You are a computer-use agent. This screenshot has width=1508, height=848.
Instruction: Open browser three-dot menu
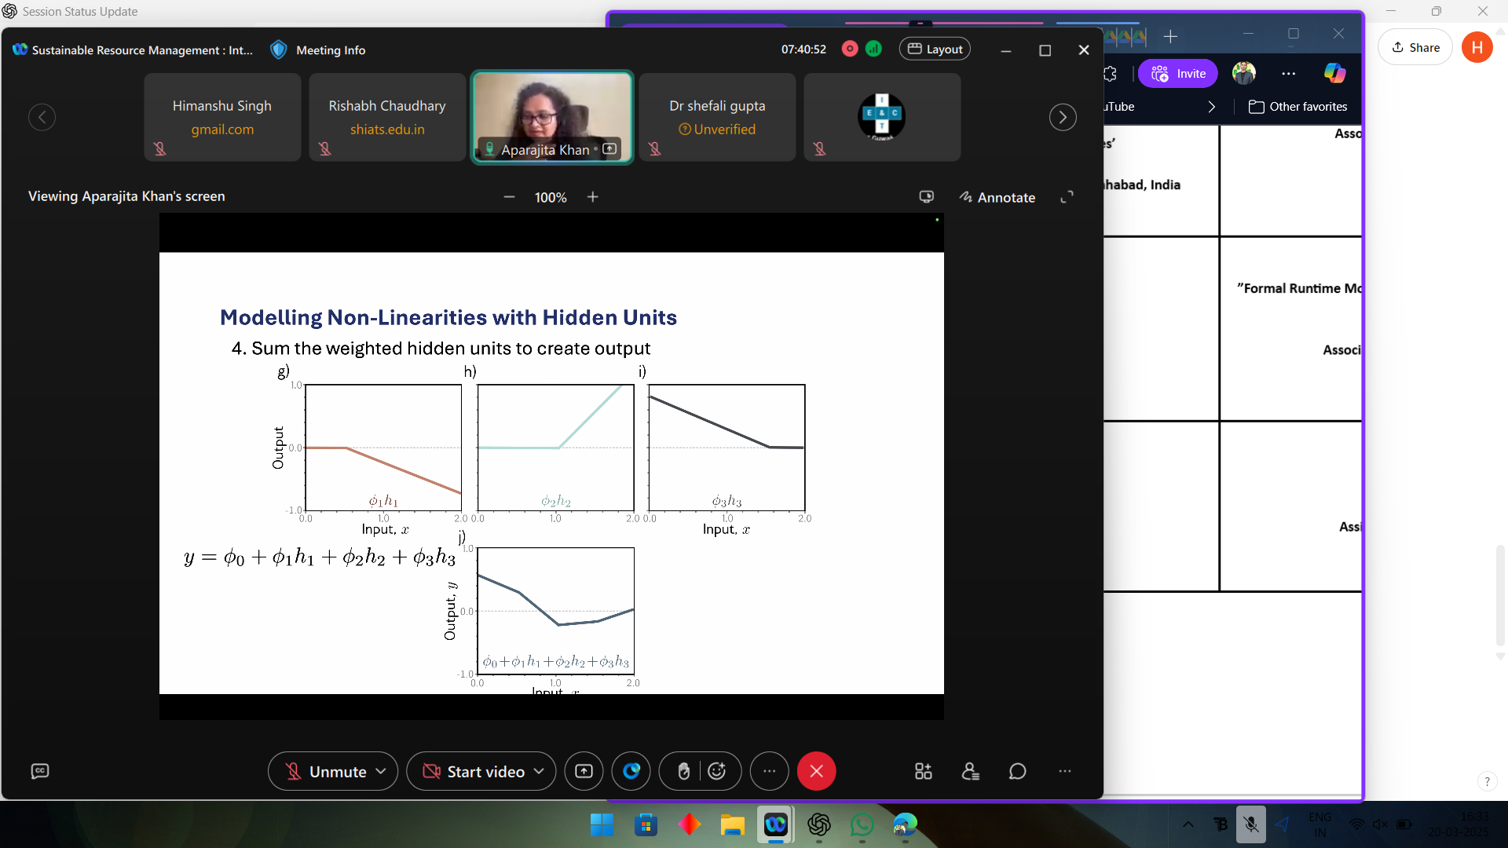pyautogui.click(x=1289, y=73)
